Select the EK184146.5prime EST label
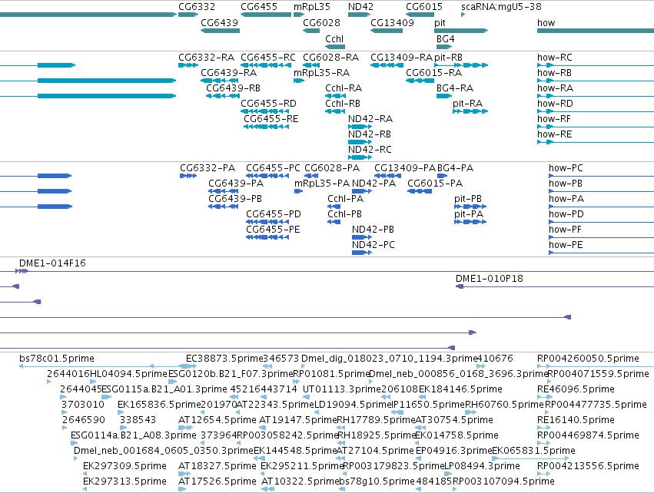This screenshot has height=493, width=654. [460, 389]
